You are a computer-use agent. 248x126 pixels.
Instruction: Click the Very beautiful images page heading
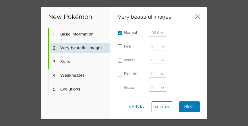coord(144,17)
